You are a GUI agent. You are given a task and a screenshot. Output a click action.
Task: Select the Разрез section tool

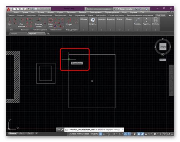(x=69, y=22)
